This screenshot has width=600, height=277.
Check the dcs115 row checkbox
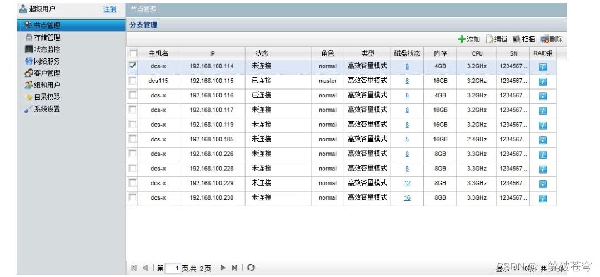132,81
